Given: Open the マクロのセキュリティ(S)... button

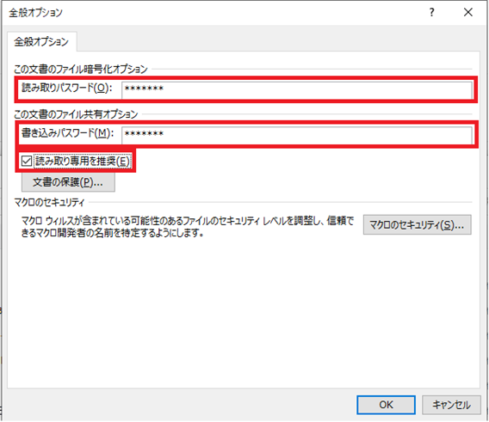Looking at the screenshot, I should 417,224.
